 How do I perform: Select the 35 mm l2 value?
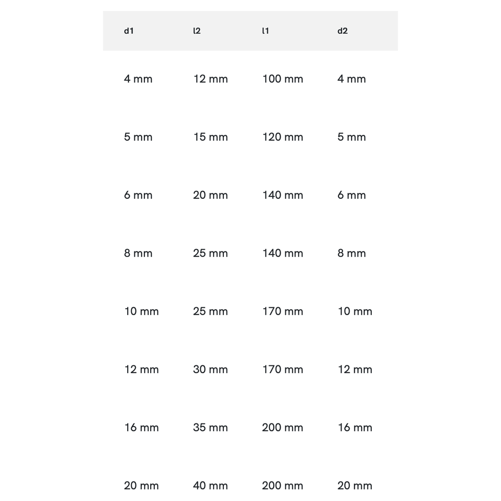tap(210, 428)
